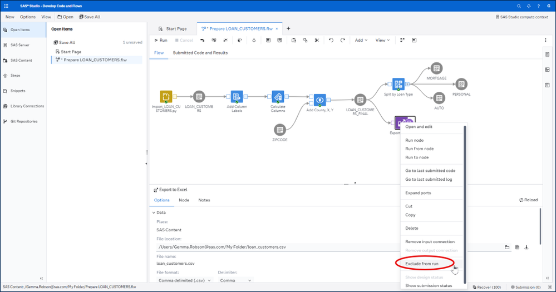Select Open Items in left sidebar
This screenshot has height=292, width=556.
23,30
